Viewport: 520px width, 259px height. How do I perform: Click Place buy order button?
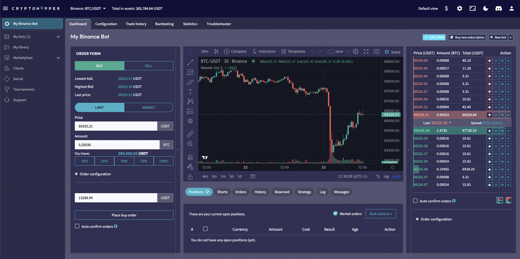tap(124, 215)
